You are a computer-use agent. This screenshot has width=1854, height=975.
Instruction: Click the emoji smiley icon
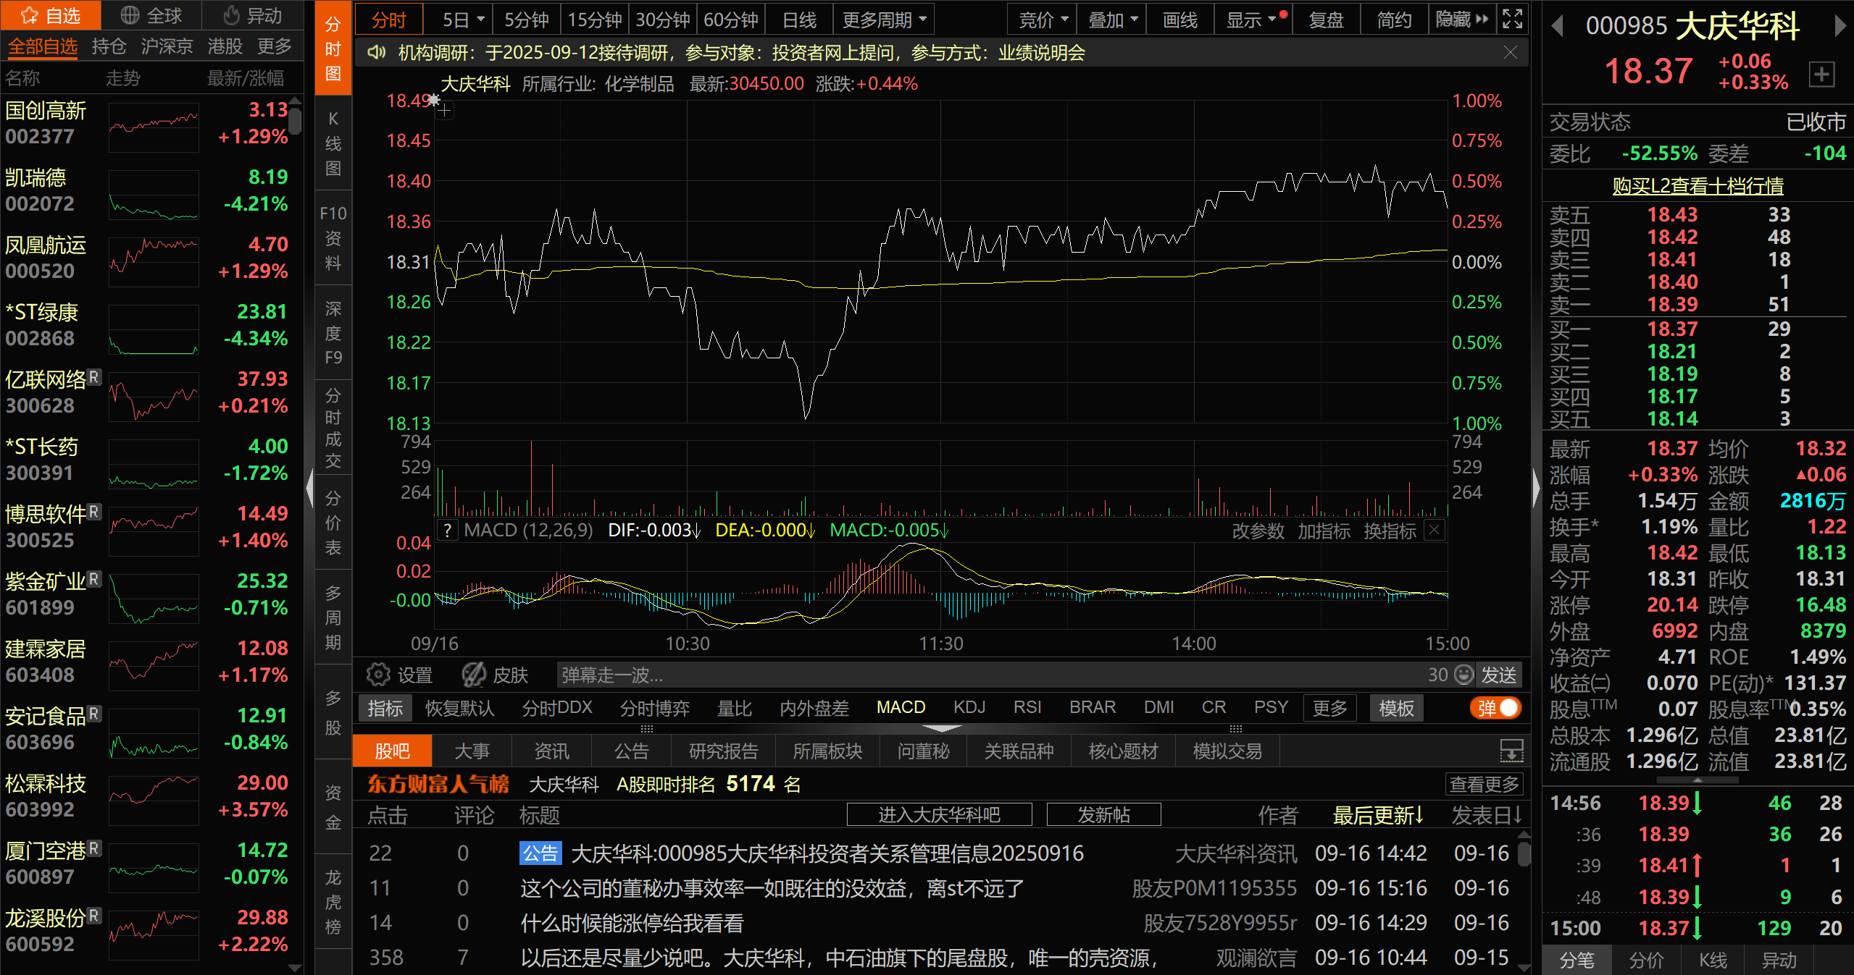(1464, 675)
